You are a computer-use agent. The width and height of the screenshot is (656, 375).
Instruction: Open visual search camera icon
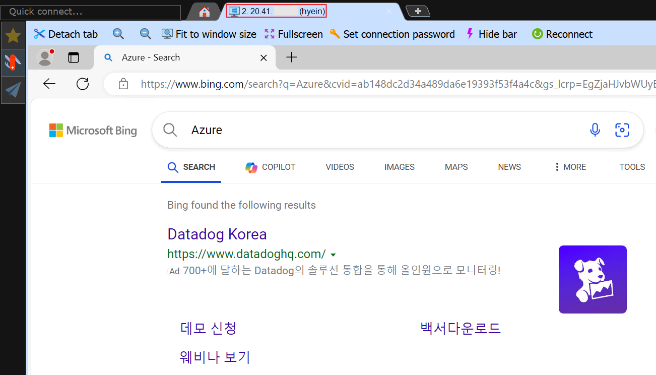coord(622,130)
